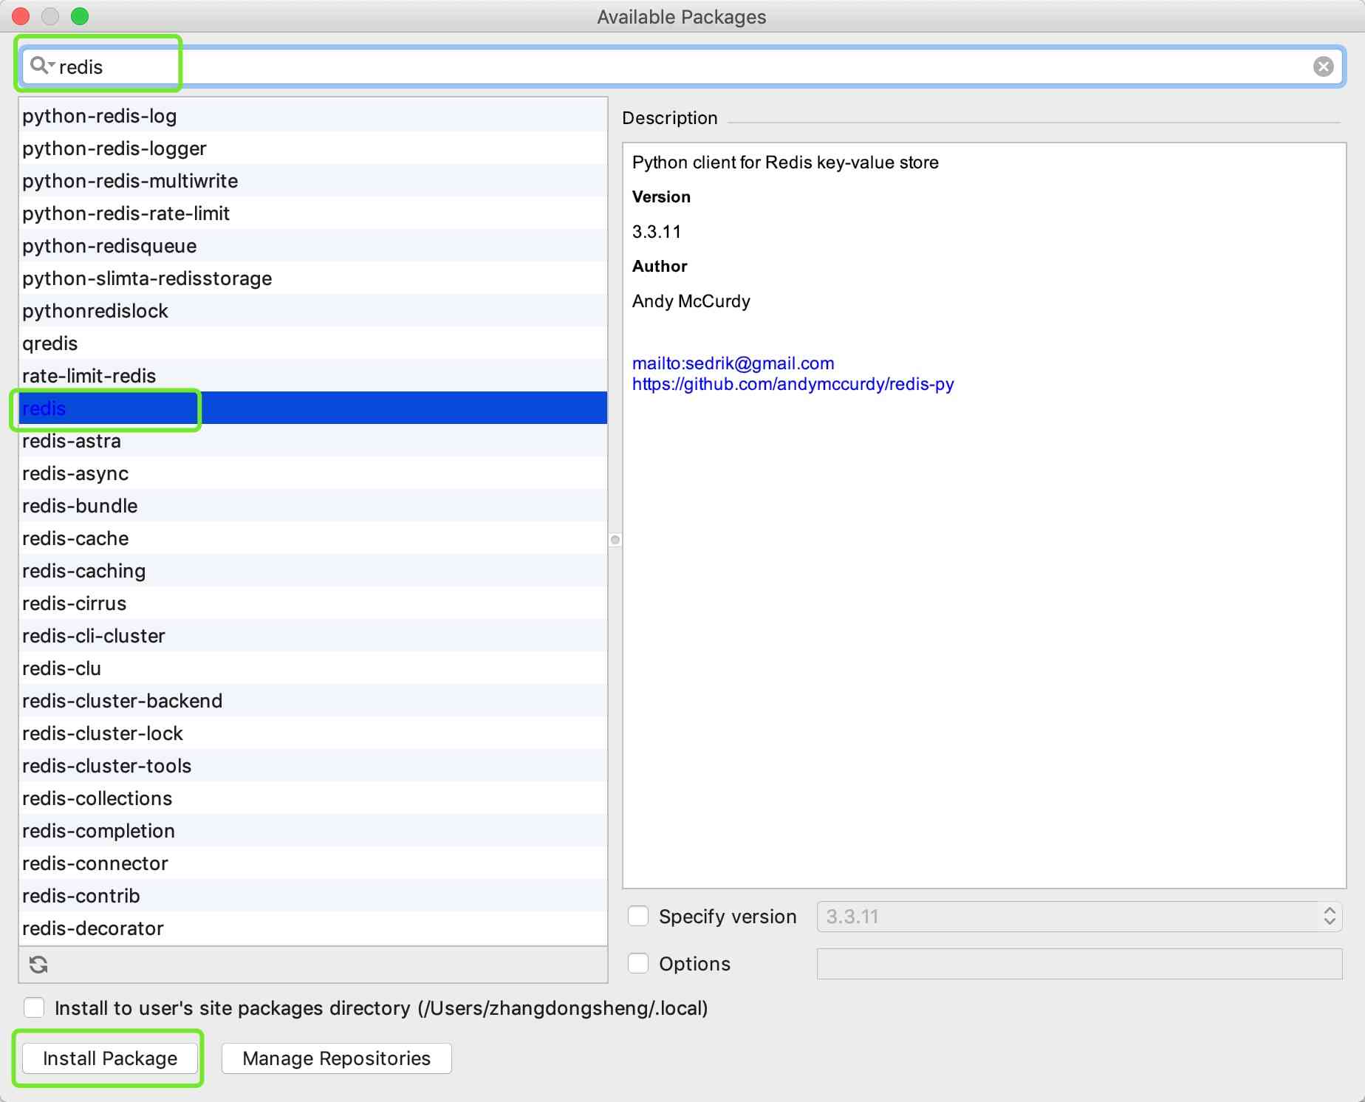Choose the redis-astra package
Screen dimensions: 1365x1102
72,441
